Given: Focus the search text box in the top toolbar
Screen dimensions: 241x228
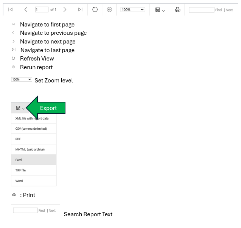Looking at the screenshot, I should 201,10.
